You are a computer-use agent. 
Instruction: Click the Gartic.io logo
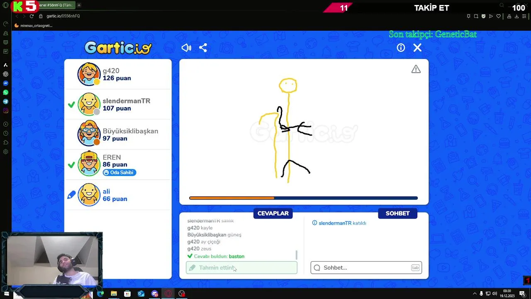click(x=118, y=48)
